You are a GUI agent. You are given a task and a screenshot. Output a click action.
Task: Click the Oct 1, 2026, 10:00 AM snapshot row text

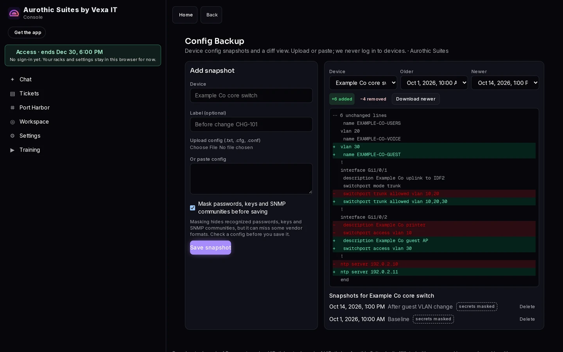357,319
